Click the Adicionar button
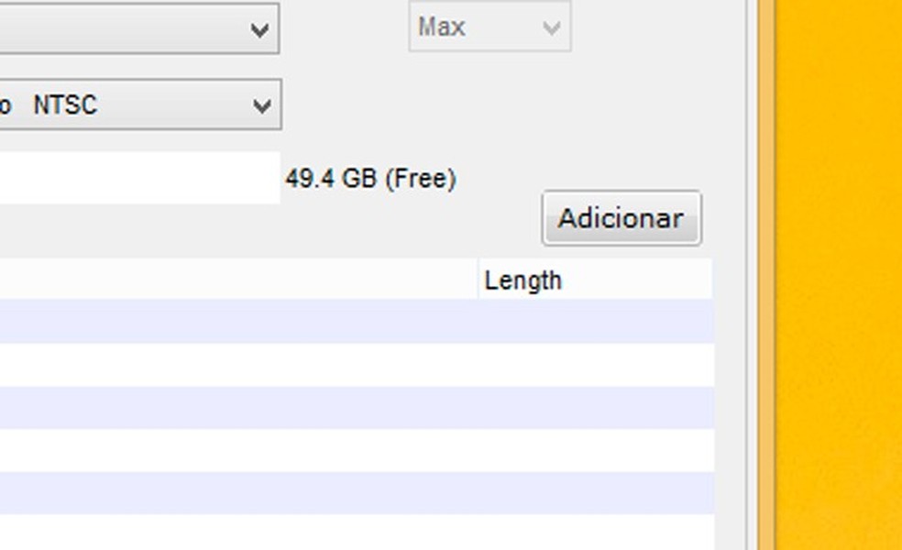The image size is (902, 550). 621,218
